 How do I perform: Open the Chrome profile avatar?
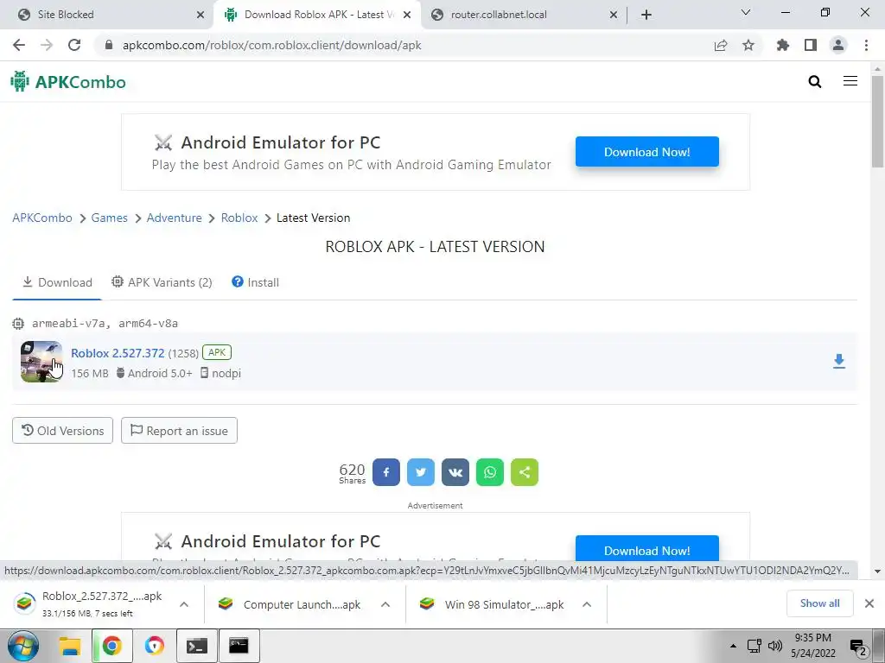point(838,45)
